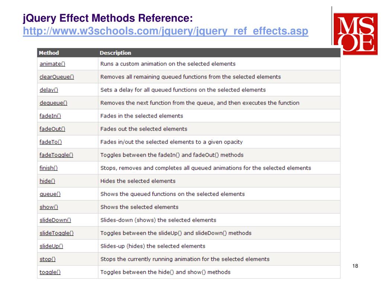
Task: Click the fadeIn() method link
Action: (x=50, y=116)
